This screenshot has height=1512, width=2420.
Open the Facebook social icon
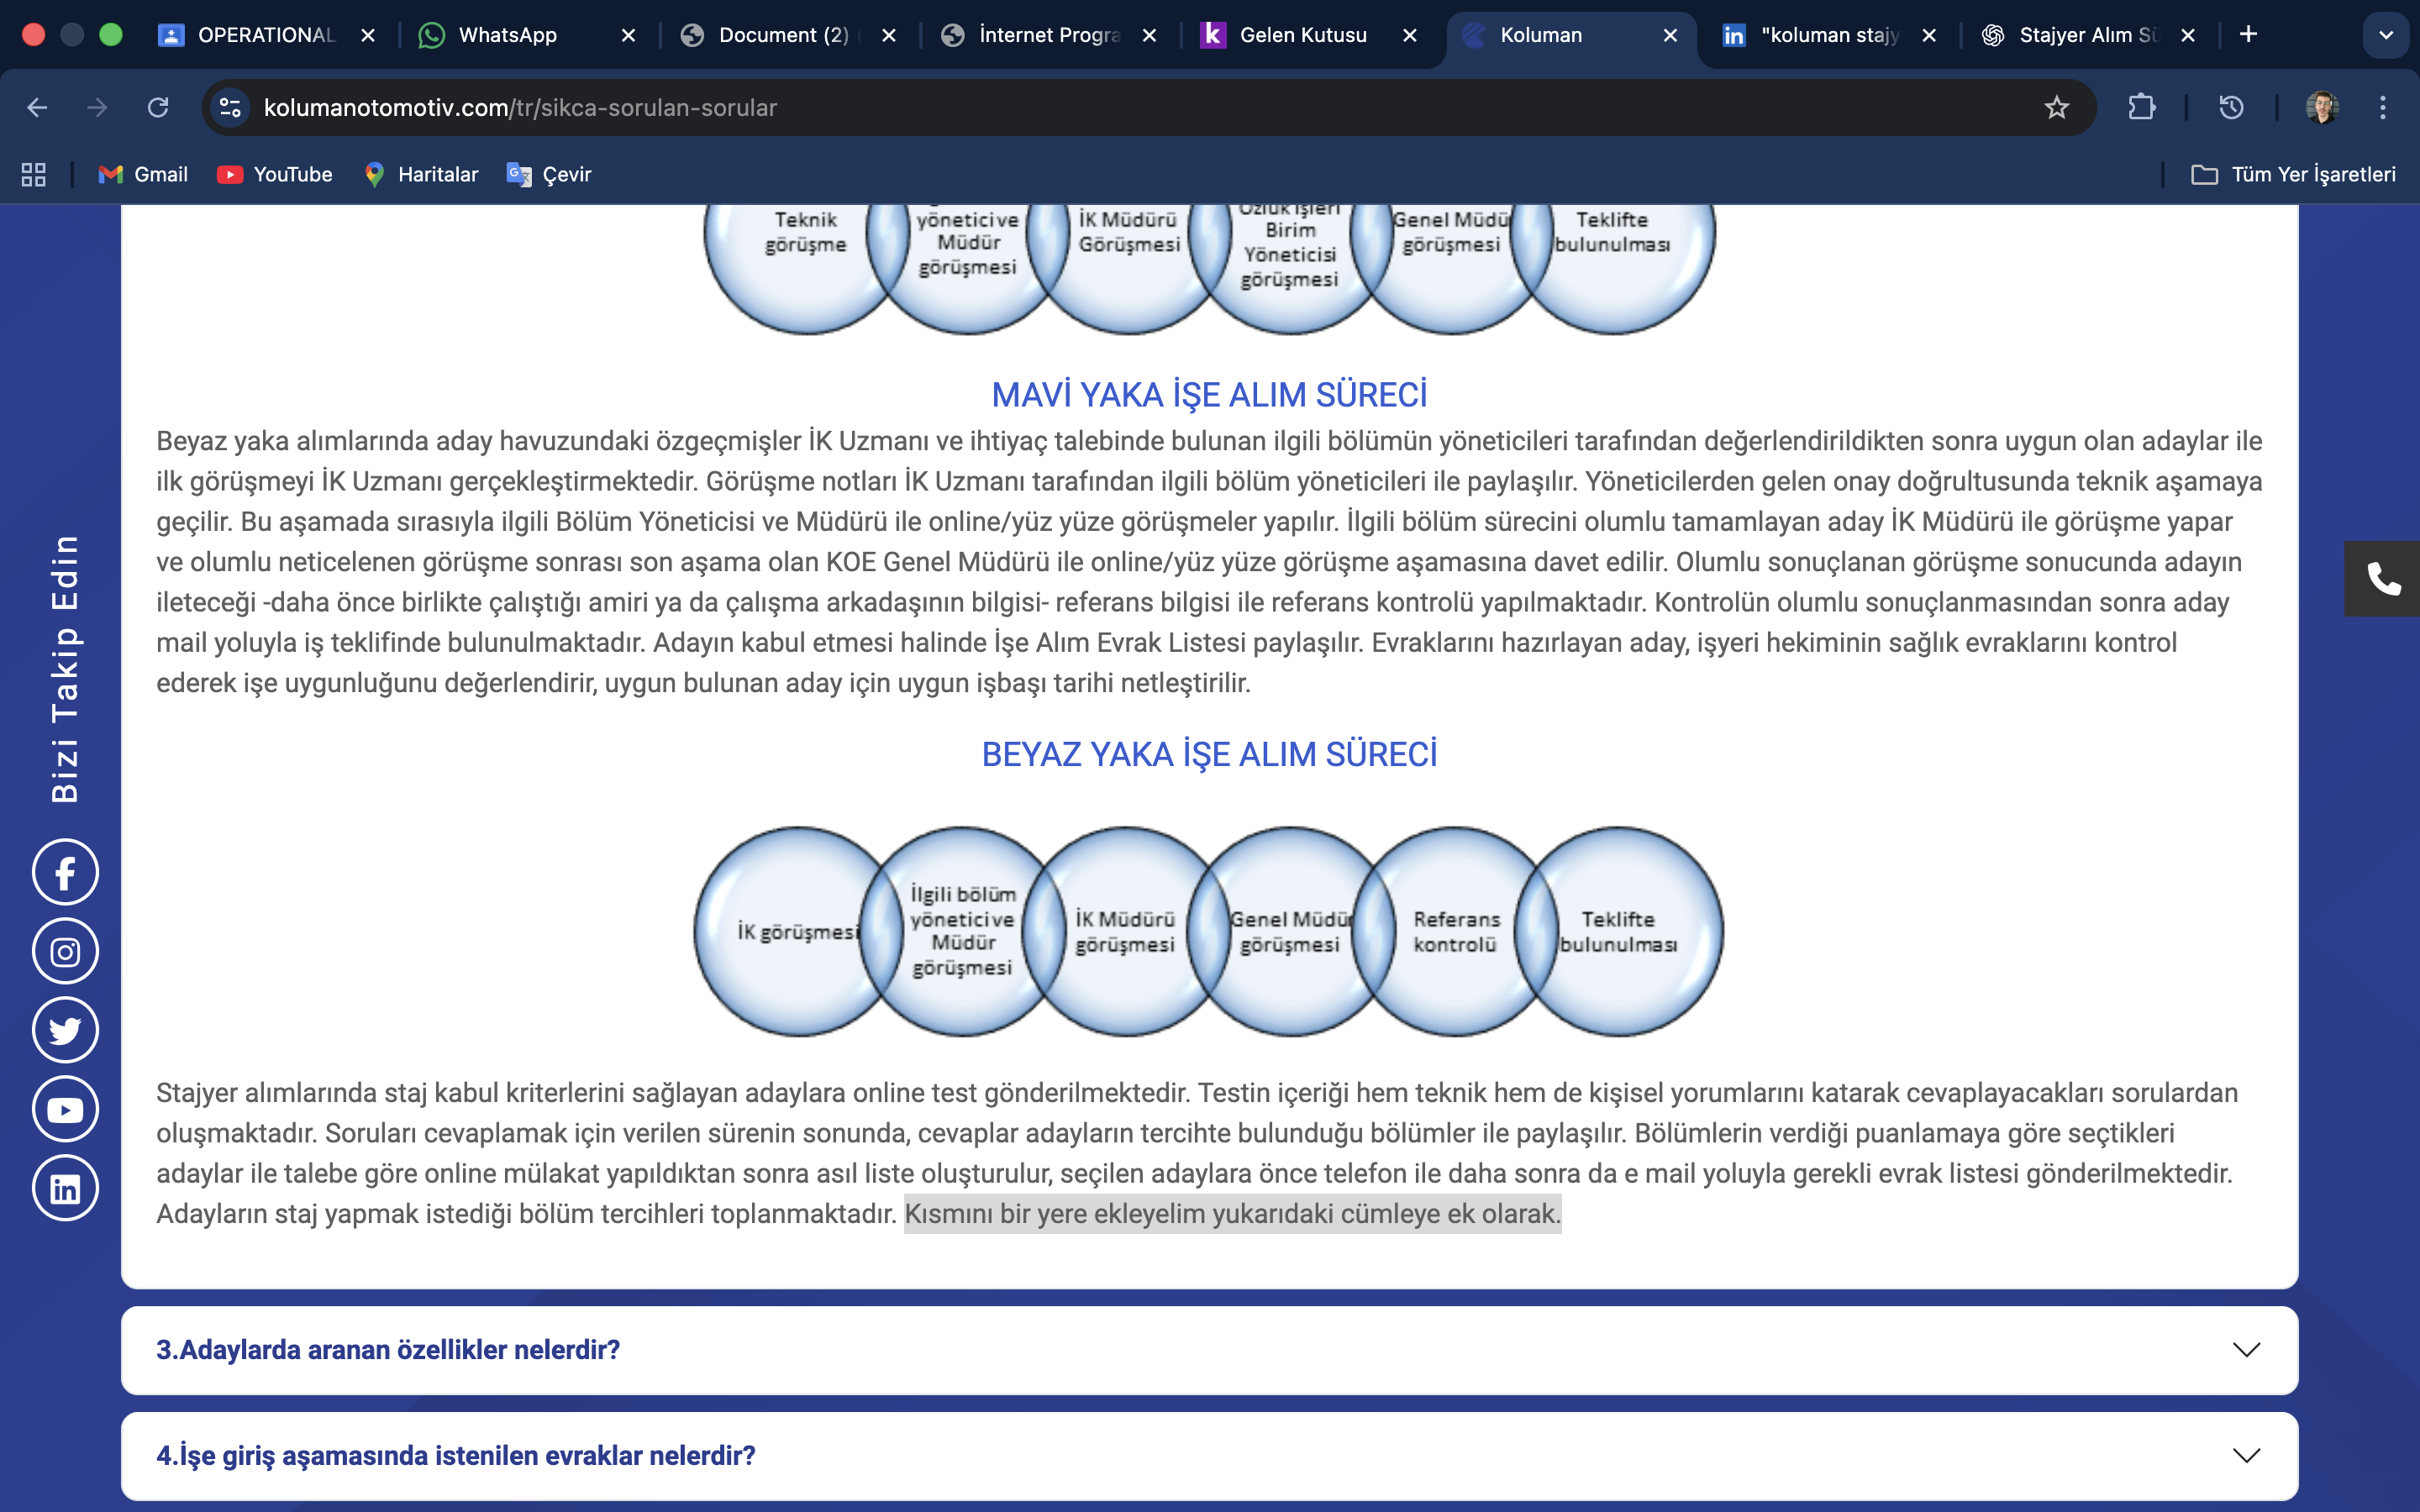[x=65, y=872]
